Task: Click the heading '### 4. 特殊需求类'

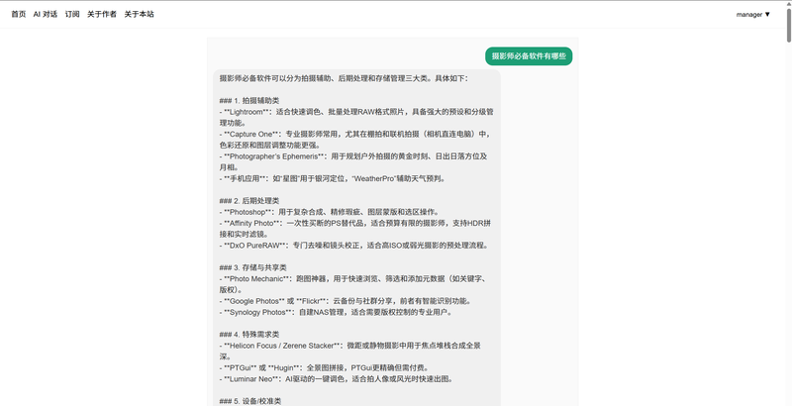Action: tap(249, 335)
